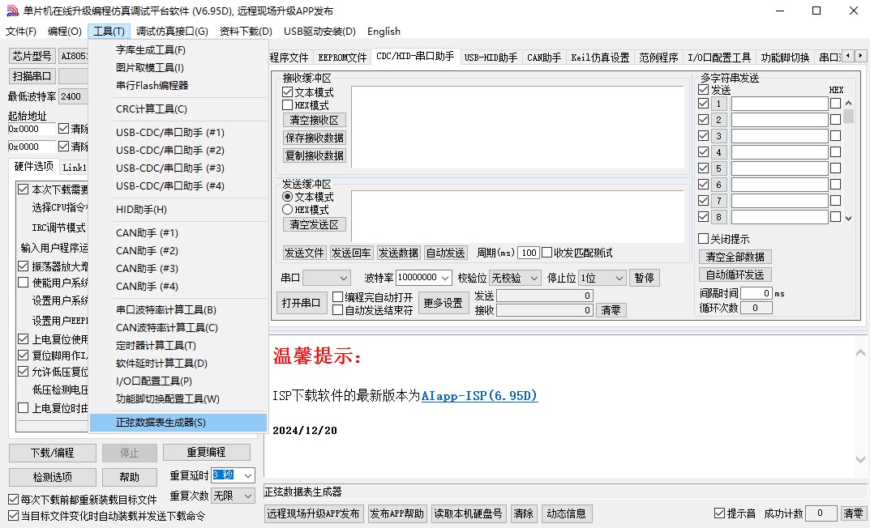Viewport: 870px width, 528px height.
Task: Select 串行Flash编程器 menu entry
Action: click(x=178, y=85)
